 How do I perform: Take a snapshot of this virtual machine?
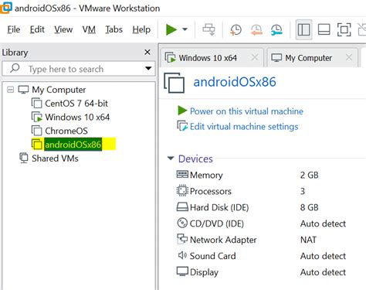pos(236,29)
